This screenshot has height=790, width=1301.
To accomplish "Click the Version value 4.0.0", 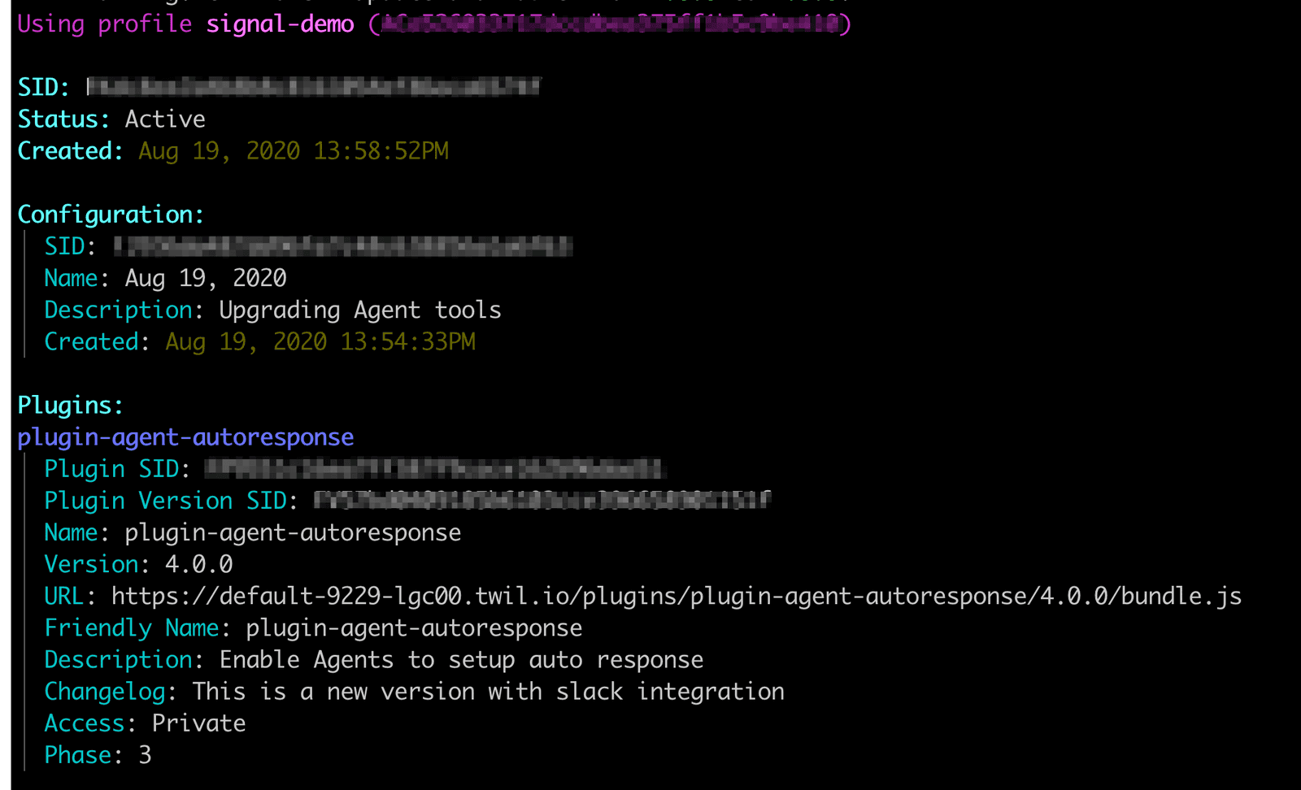I will tap(198, 564).
